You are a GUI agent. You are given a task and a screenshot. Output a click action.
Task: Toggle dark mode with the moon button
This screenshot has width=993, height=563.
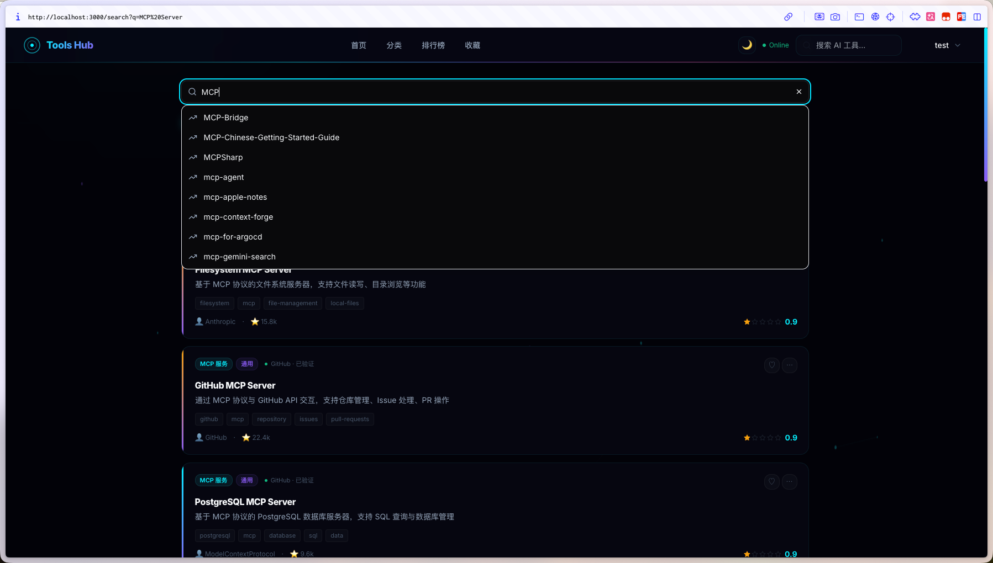click(x=747, y=45)
